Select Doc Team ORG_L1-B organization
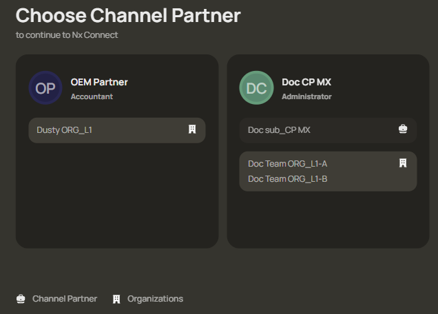 (287, 179)
